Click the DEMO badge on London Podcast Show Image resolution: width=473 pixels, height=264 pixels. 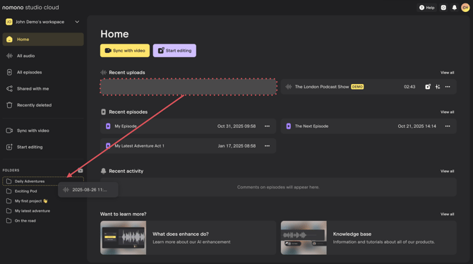click(357, 87)
